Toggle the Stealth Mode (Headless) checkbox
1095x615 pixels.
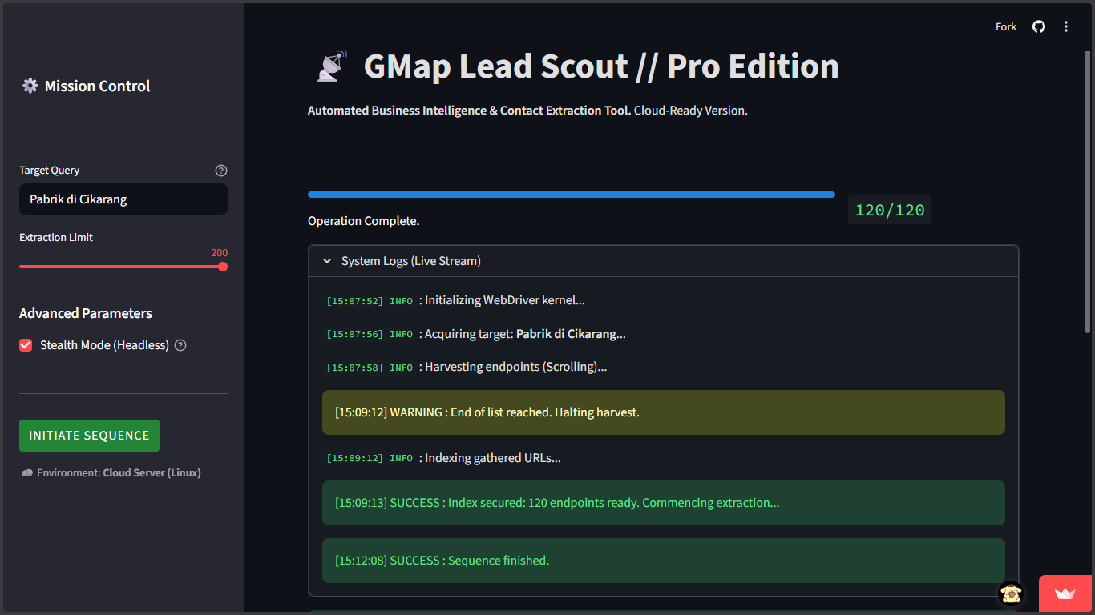[26, 345]
